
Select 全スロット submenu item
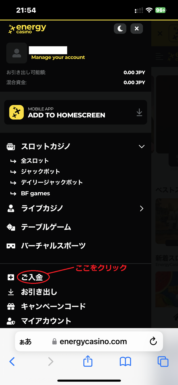coord(35,161)
